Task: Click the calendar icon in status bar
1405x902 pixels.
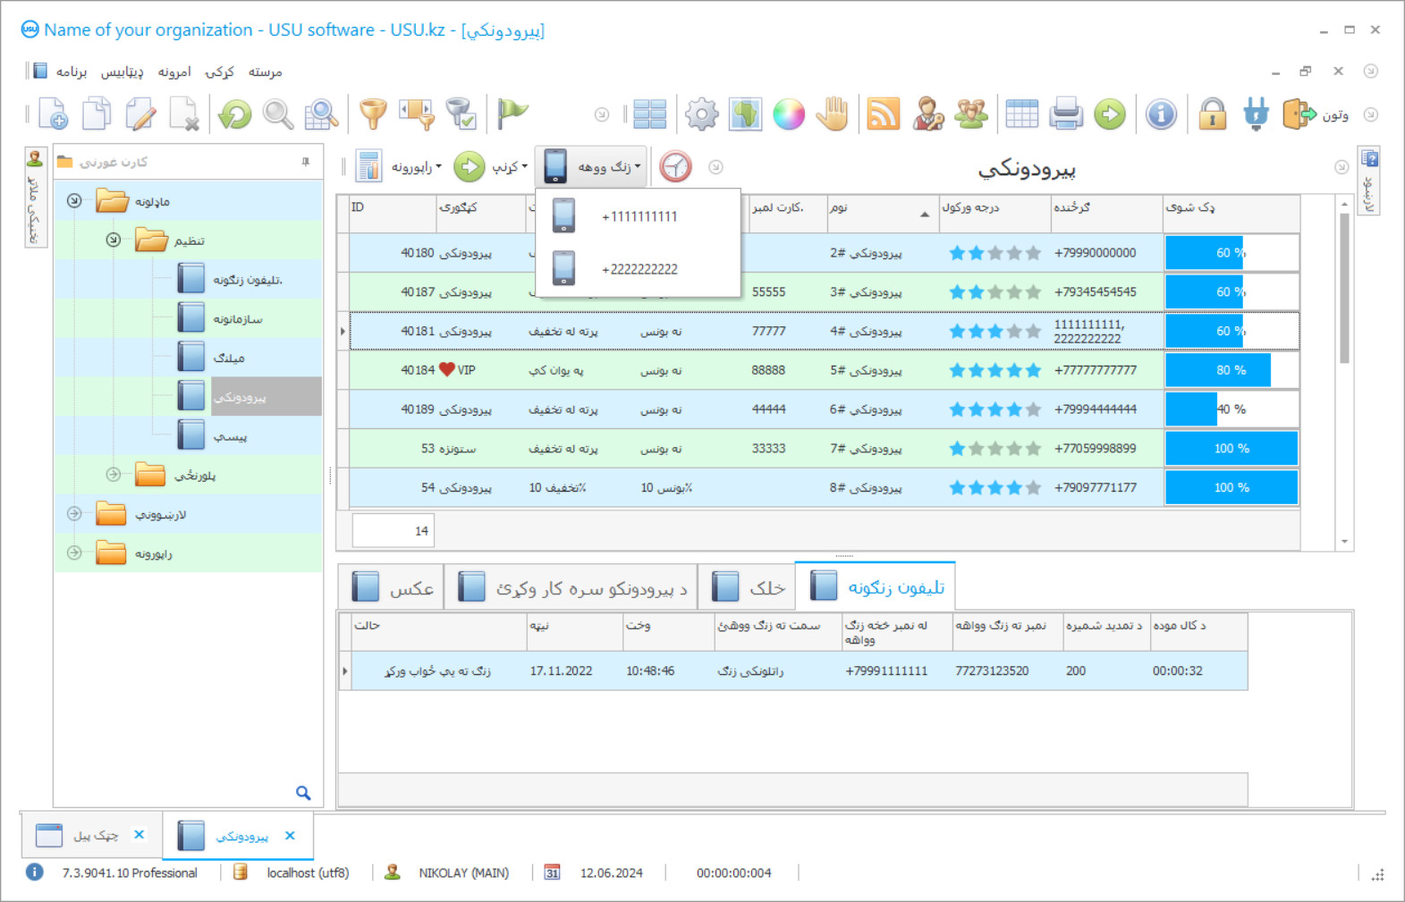Action: (553, 873)
